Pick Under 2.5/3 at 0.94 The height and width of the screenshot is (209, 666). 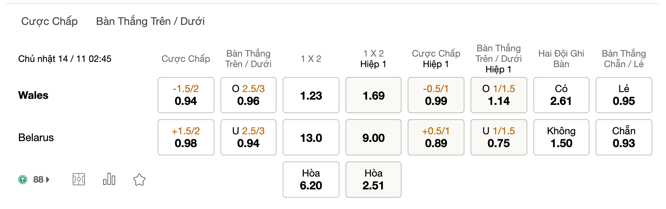pyautogui.click(x=249, y=137)
